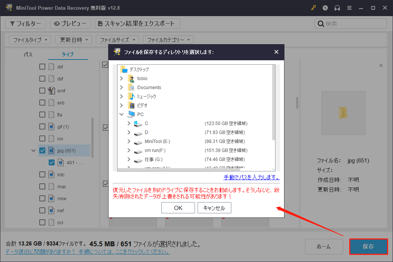Expand the Documents folder
This screenshot has height=262, width=393.
[x=121, y=87]
